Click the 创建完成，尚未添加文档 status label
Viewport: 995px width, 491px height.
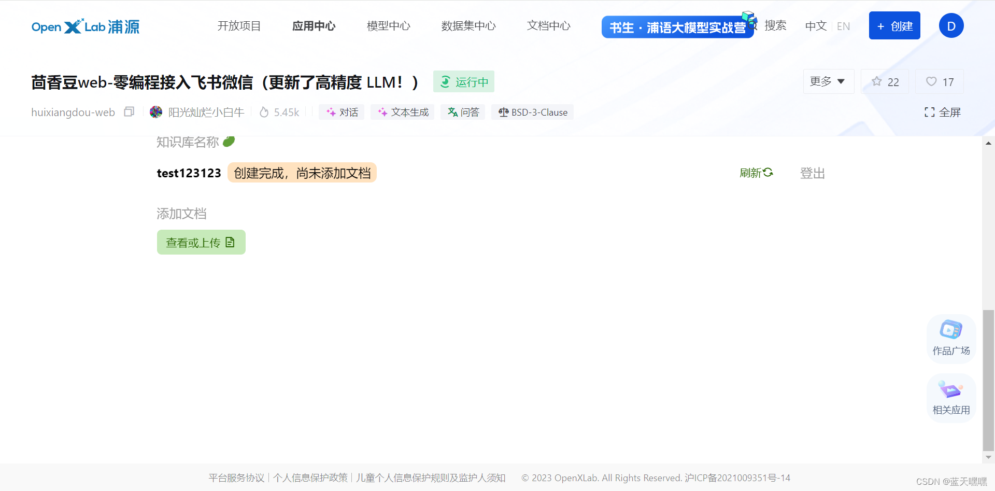coord(302,173)
